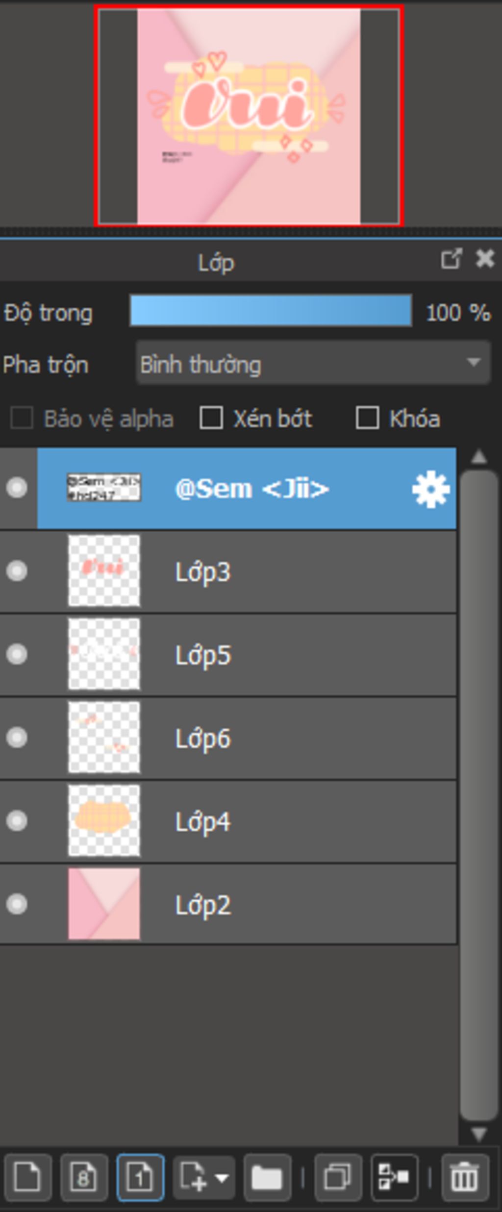
Task: Toggle visibility of Lớp2 layer
Action: pos(17,904)
